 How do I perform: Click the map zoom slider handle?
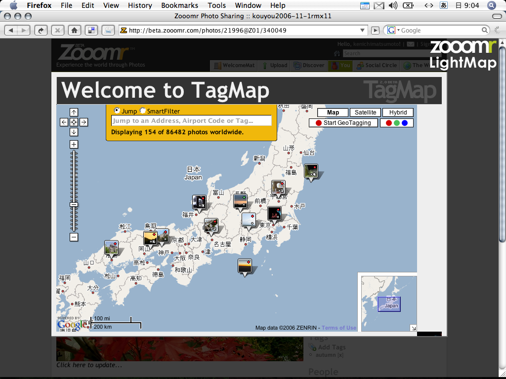[x=74, y=204]
